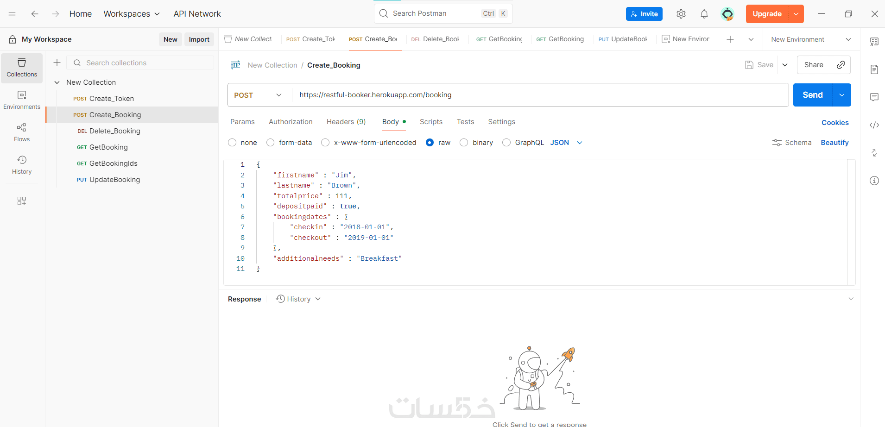Switch to the Settings tab
885x427 pixels.
pyautogui.click(x=501, y=122)
